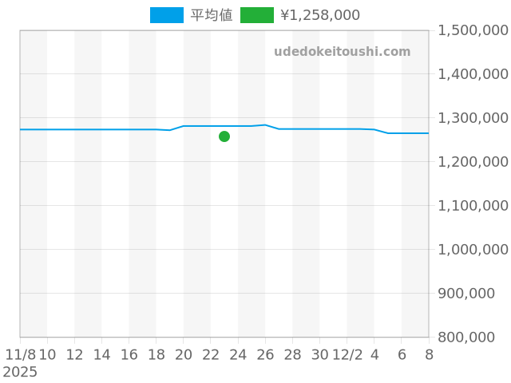511x383 pixels.
Task: Click the 1,500,000 y-axis label
Action: (474, 30)
